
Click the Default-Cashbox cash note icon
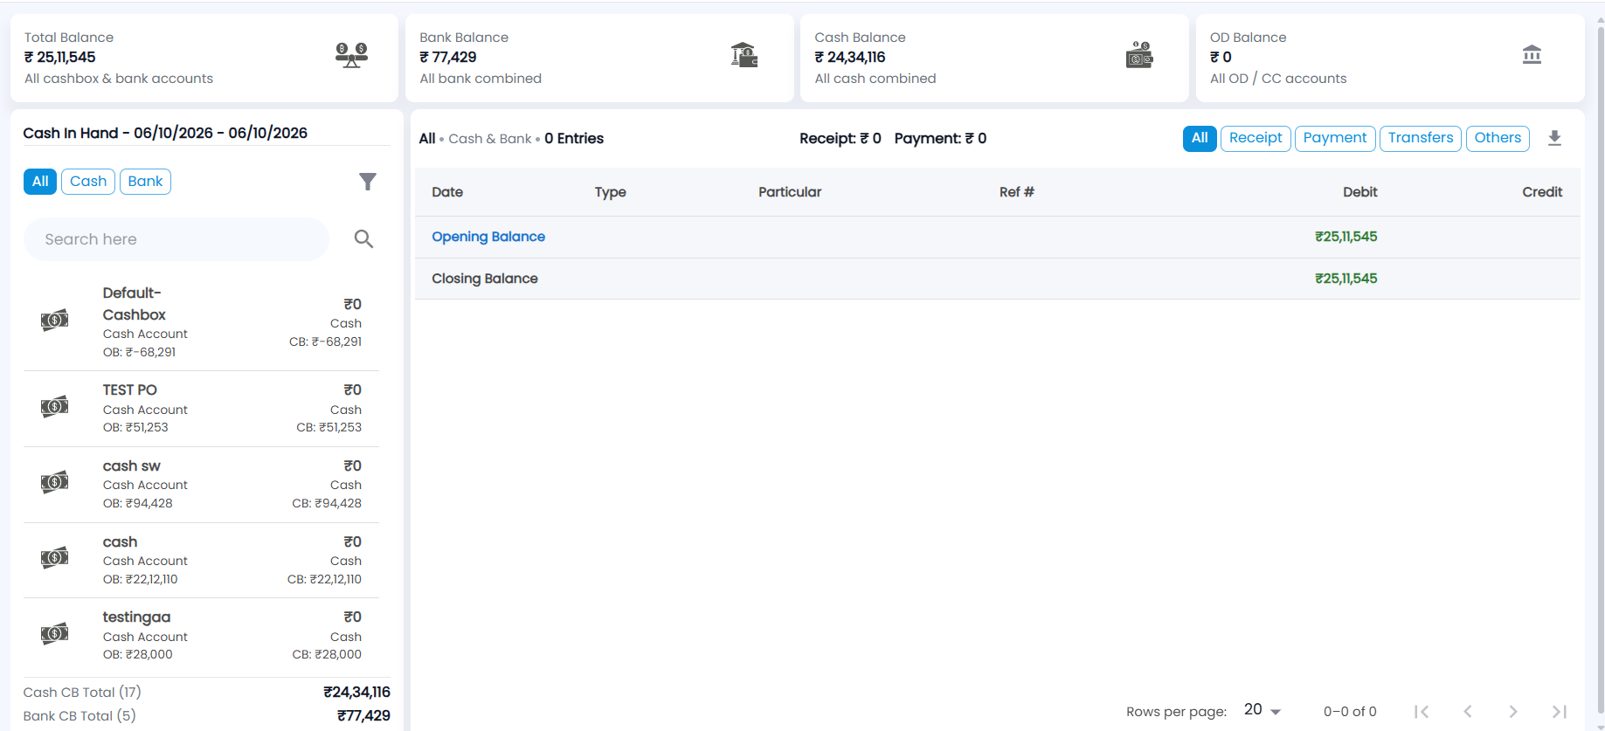coord(54,321)
